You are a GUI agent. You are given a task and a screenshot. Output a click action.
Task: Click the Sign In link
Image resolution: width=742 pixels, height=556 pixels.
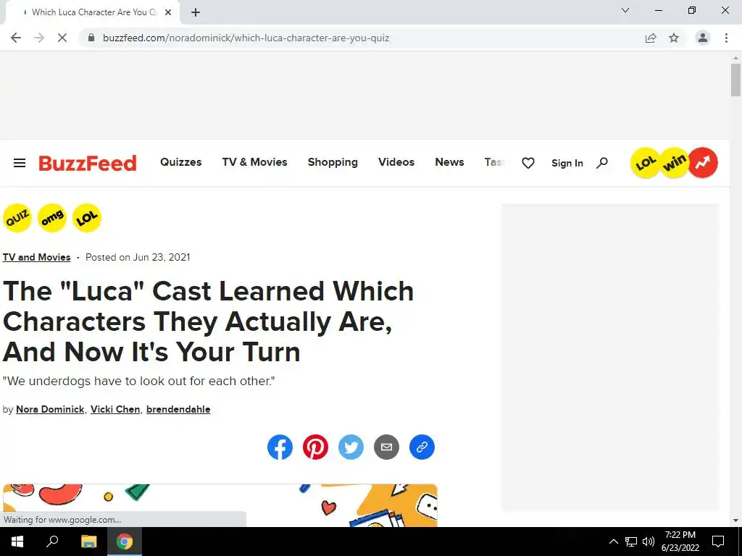tap(567, 163)
